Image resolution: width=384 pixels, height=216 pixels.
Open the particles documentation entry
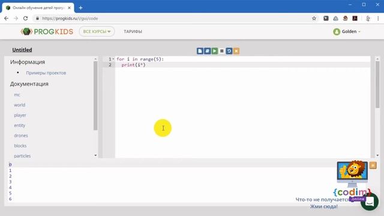click(22, 156)
